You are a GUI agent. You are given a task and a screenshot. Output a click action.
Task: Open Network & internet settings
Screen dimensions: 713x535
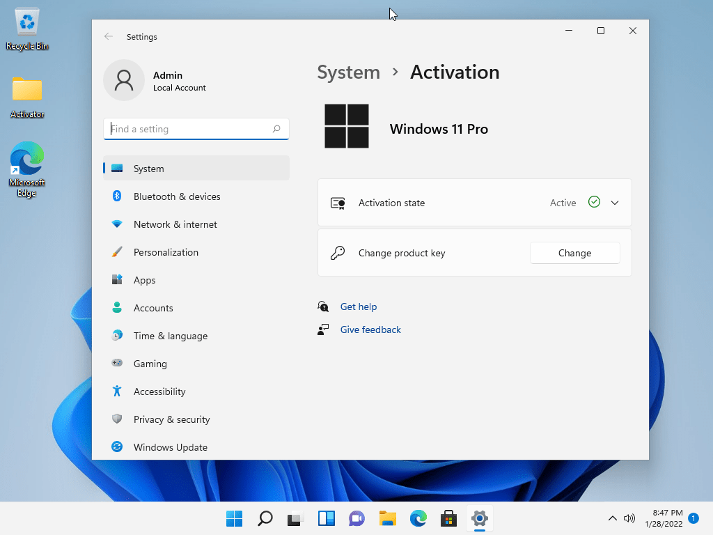click(x=196, y=224)
